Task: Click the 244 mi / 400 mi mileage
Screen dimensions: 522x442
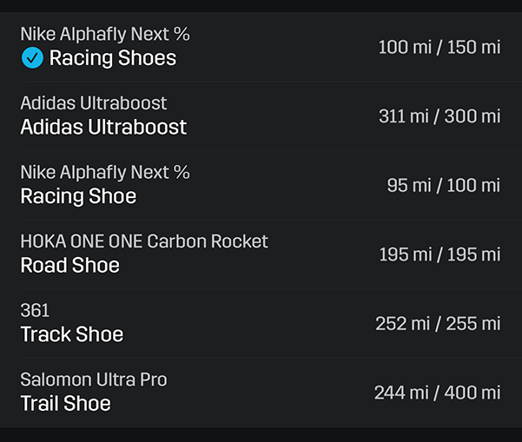Action: tap(437, 393)
